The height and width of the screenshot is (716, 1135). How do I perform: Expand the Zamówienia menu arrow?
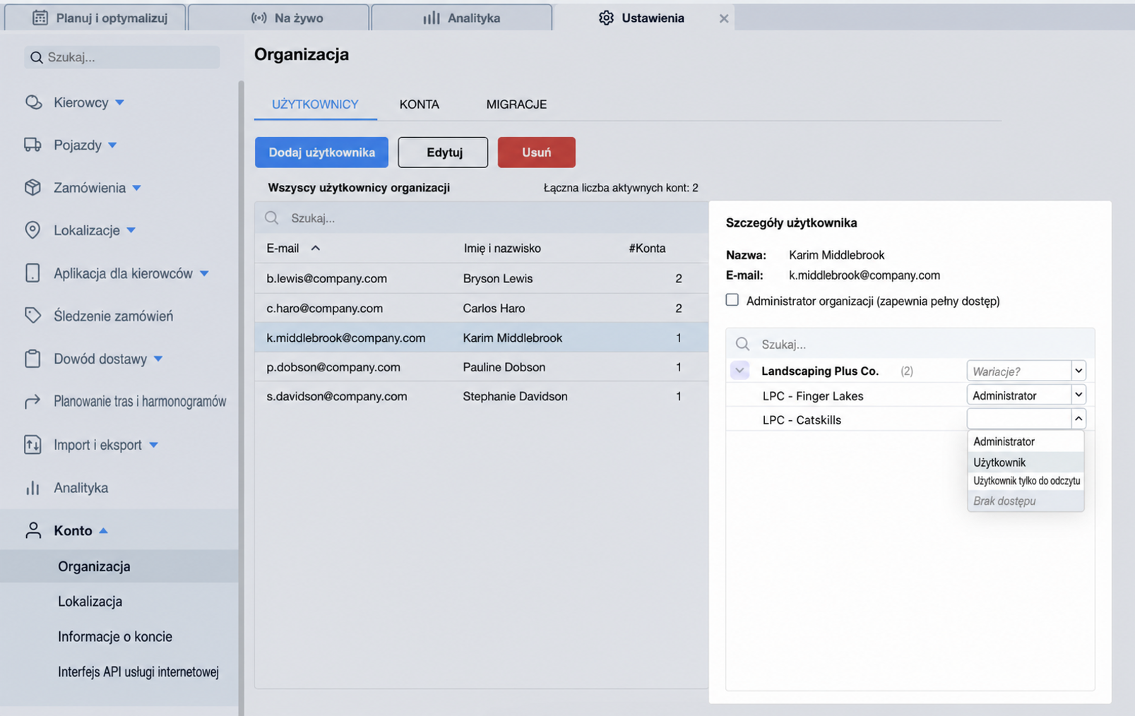pos(137,188)
